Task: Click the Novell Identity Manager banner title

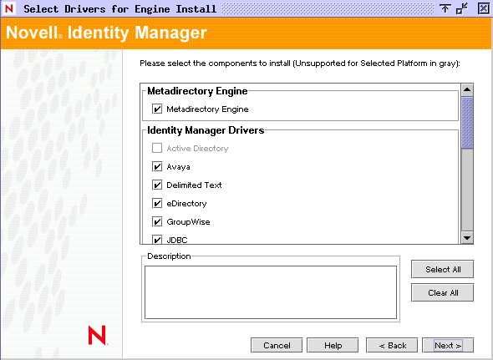Action: 106,33
